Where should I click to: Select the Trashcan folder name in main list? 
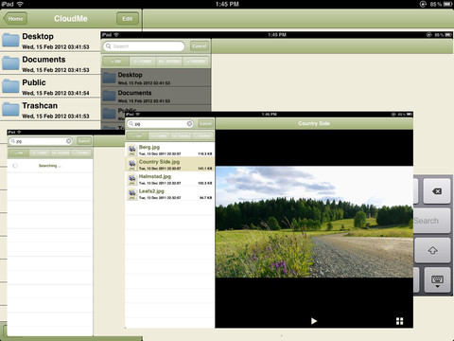coord(40,105)
